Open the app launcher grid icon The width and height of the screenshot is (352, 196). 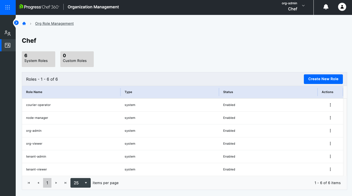pyautogui.click(x=8, y=7)
